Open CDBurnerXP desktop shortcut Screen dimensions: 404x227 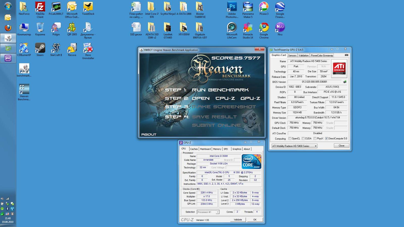(24, 49)
